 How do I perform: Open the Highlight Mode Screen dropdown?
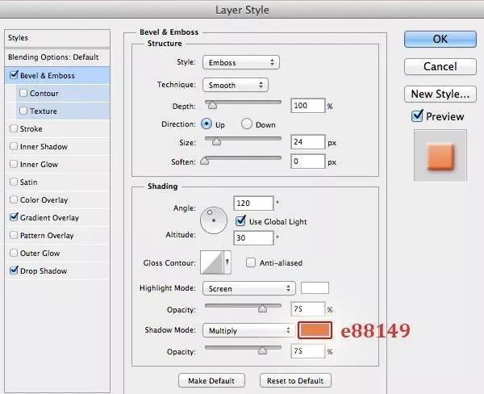[x=249, y=288]
